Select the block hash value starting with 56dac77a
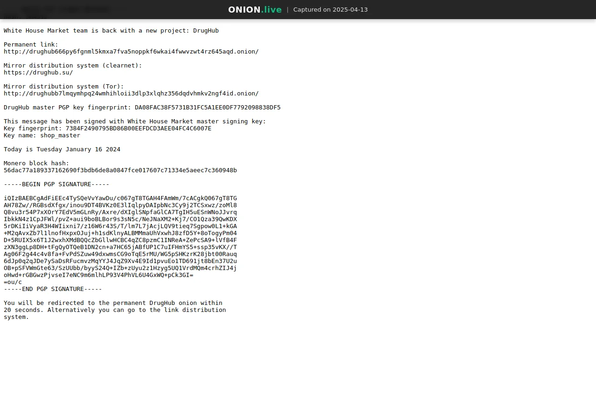 [120, 170]
